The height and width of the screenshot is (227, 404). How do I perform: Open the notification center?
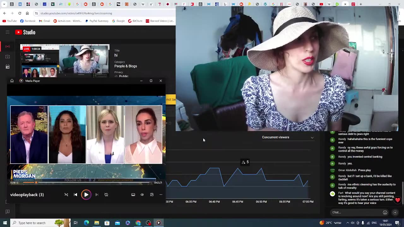(x=397, y=223)
